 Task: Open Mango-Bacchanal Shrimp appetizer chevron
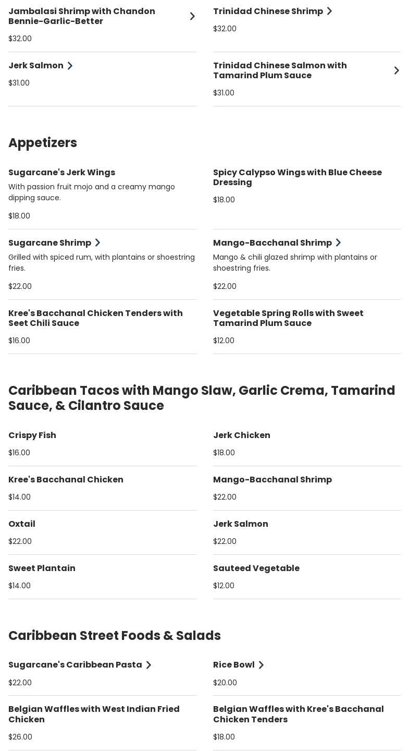[x=338, y=243]
